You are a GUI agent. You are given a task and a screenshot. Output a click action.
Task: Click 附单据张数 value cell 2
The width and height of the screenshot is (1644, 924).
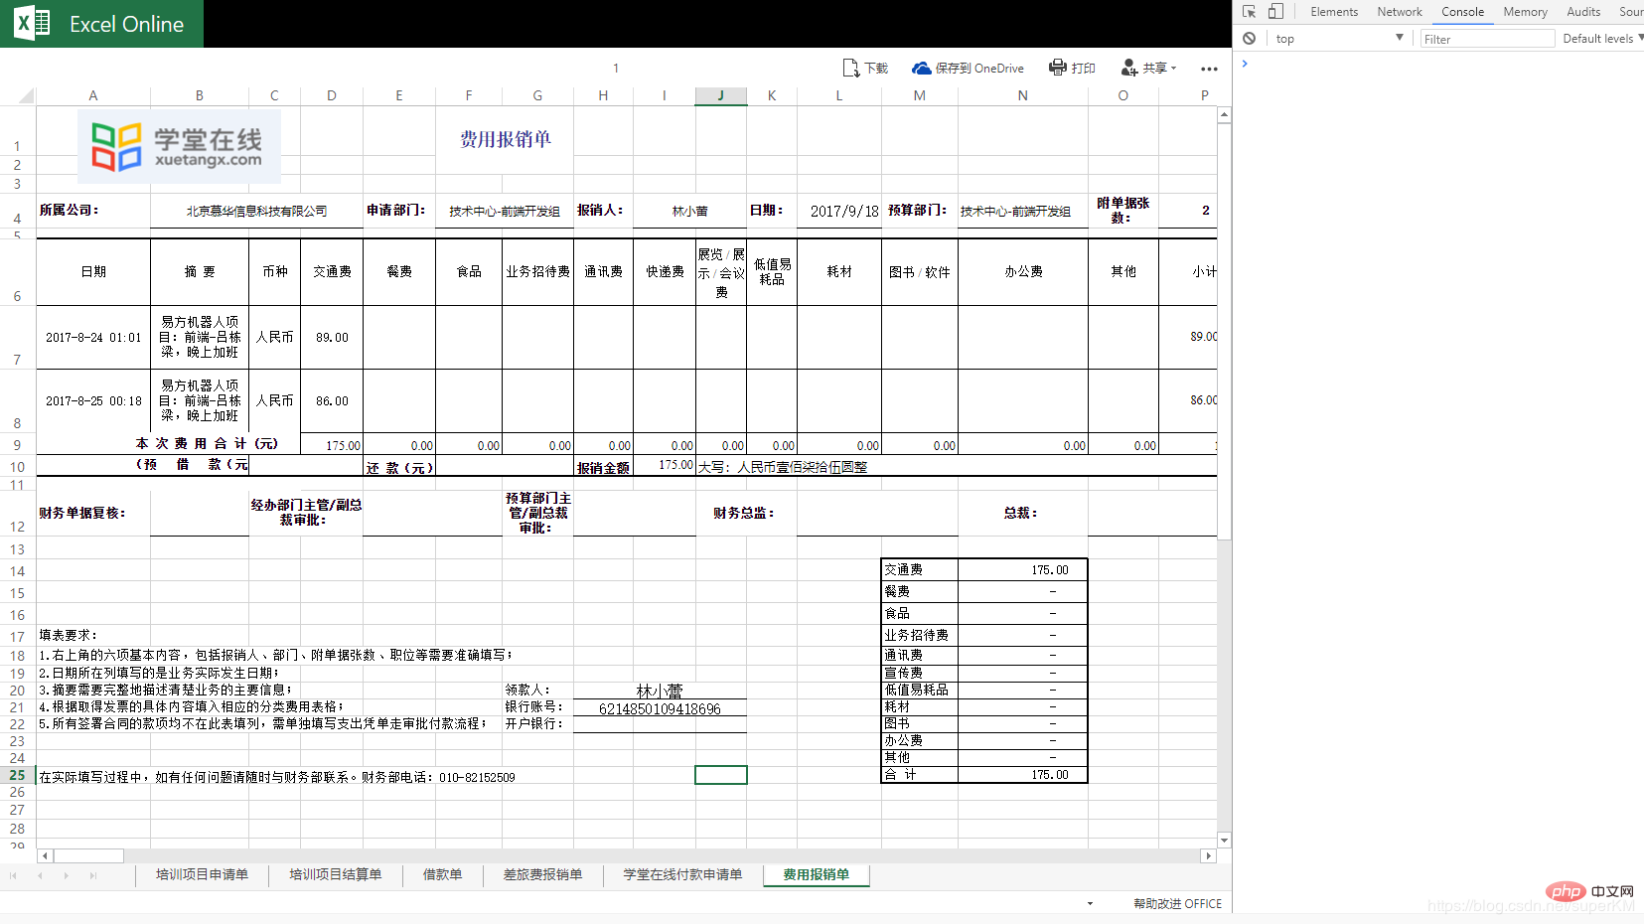tap(1187, 211)
